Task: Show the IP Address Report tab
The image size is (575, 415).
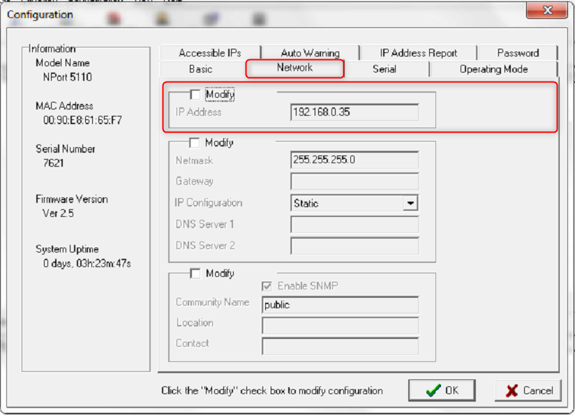Action: 418,53
